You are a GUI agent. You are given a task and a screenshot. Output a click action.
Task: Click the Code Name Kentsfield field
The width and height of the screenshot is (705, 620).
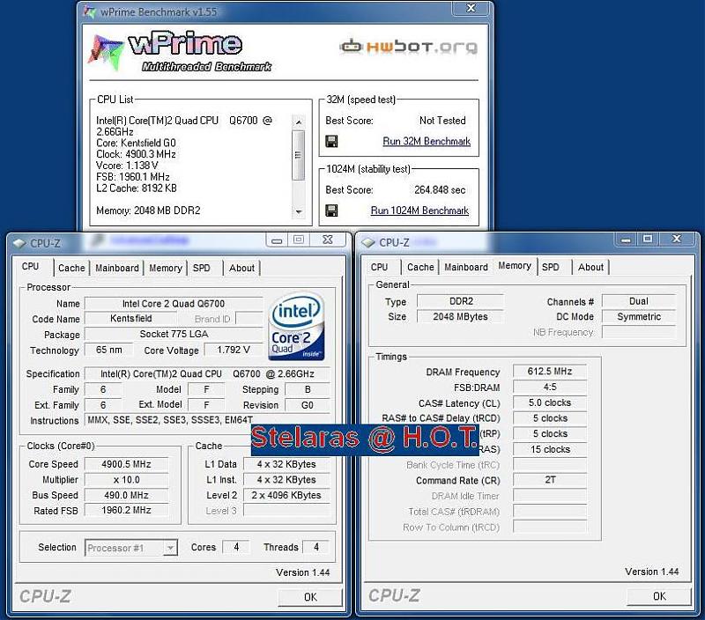[130, 319]
